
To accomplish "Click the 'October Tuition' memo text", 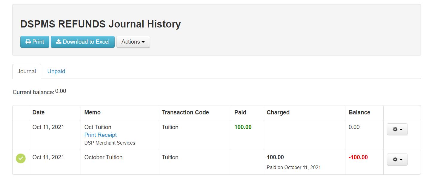I will pos(103,157).
